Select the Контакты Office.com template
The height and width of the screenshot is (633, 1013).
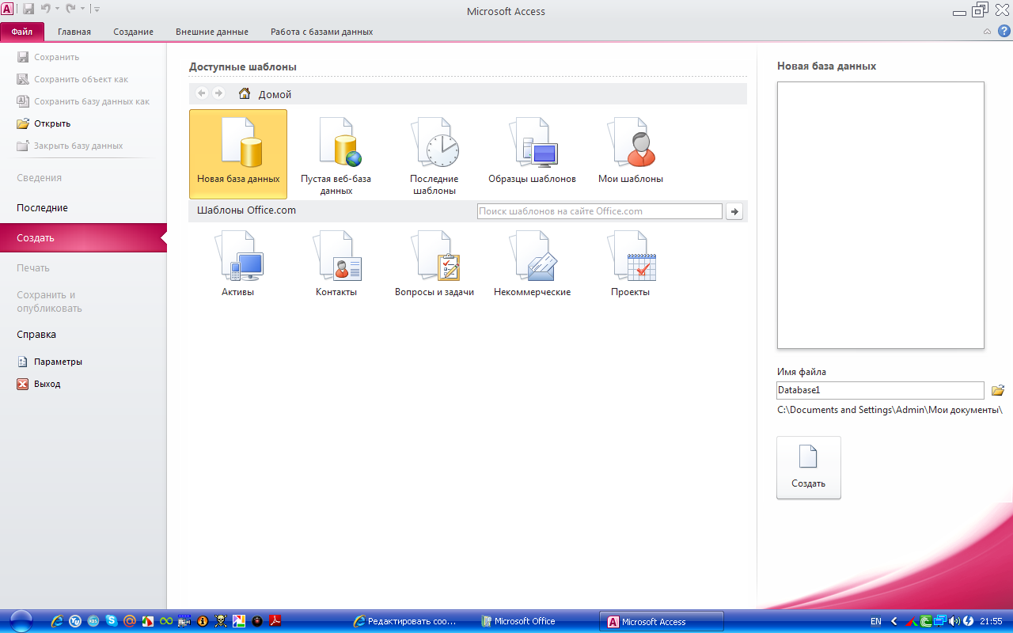[336, 263]
